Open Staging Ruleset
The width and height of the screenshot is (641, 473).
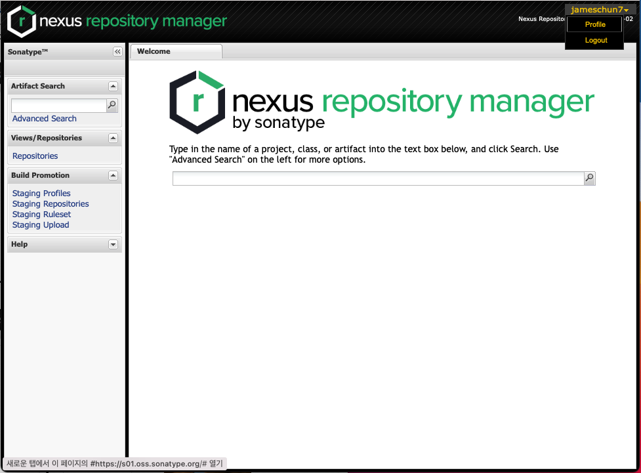tap(41, 215)
